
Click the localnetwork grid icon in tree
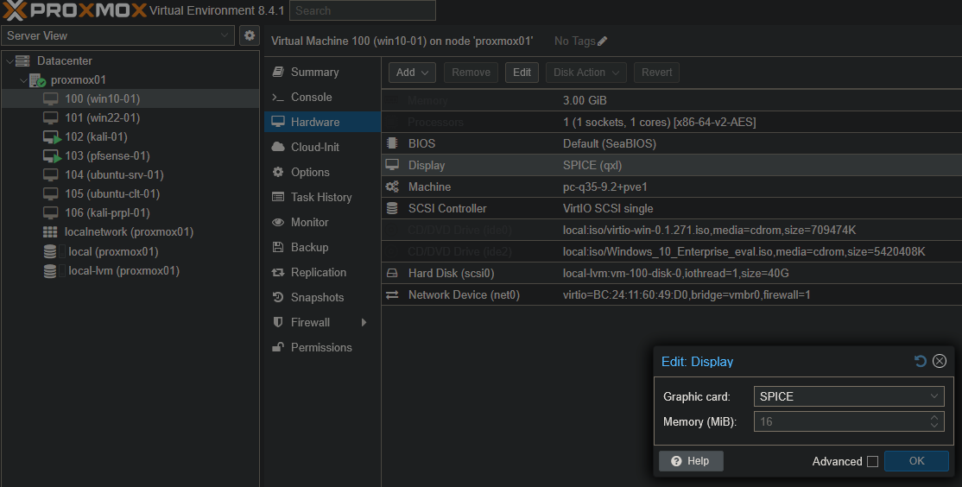[50, 232]
